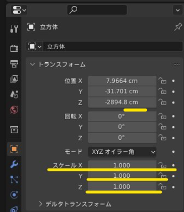The image size is (184, 212).
Task: Open the XYZ オイラー角 mode dropdown
Action: pos(122,152)
